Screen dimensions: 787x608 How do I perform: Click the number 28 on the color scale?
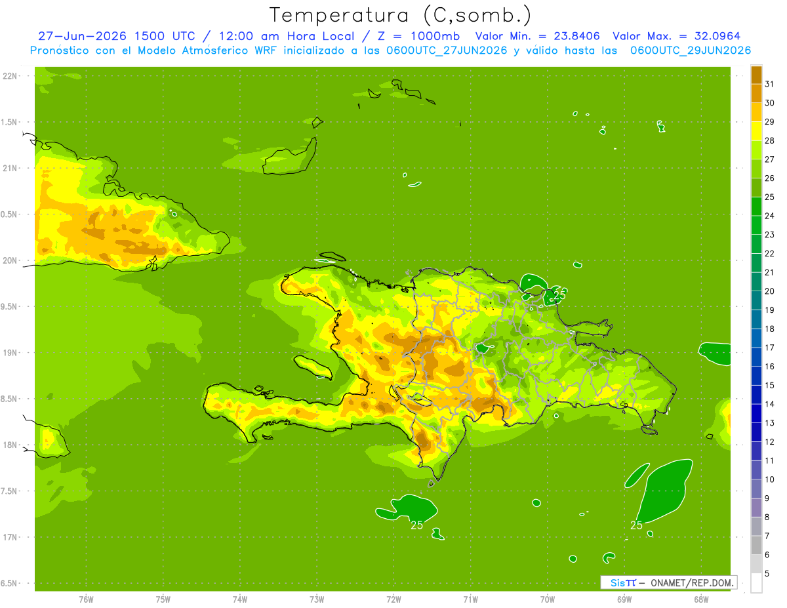[x=769, y=140]
